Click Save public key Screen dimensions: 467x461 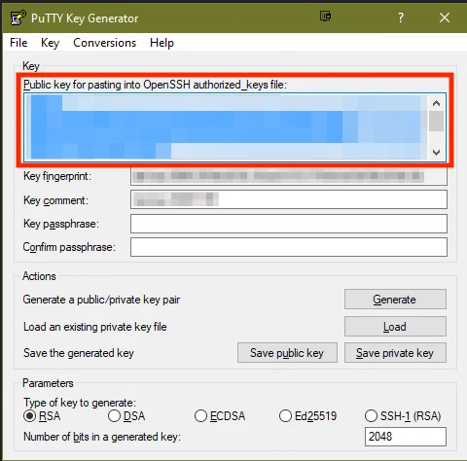287,353
